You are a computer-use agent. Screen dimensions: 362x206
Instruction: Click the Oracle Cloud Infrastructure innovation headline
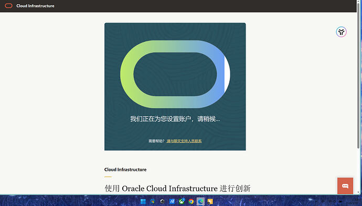pyautogui.click(x=177, y=189)
